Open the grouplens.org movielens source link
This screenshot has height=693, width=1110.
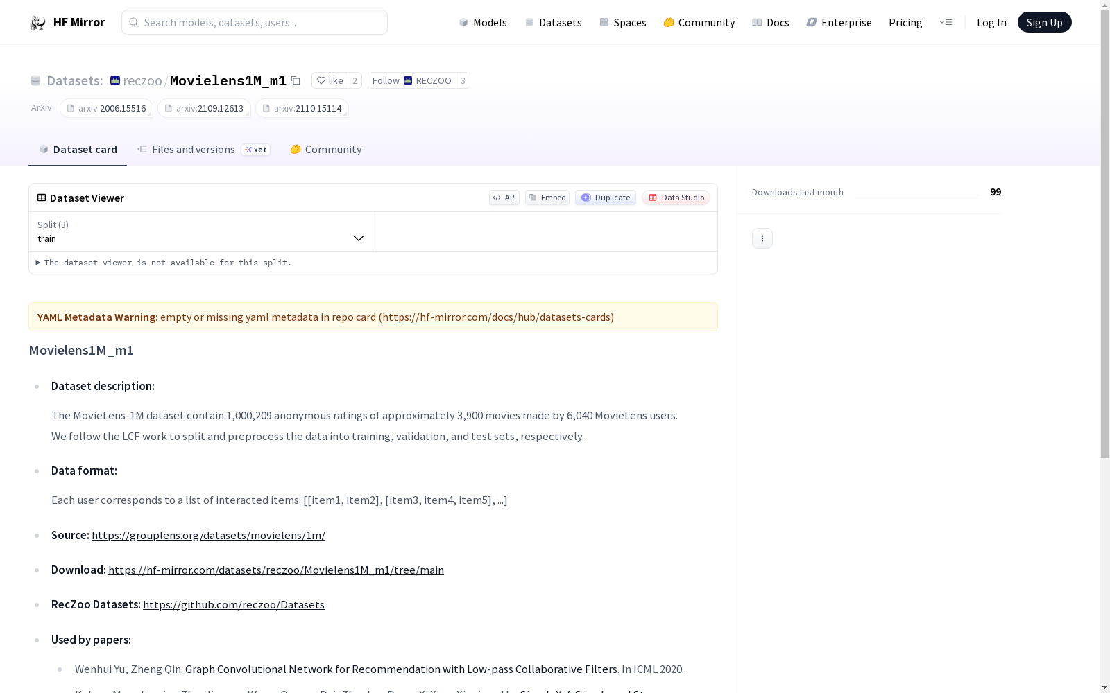208,535
